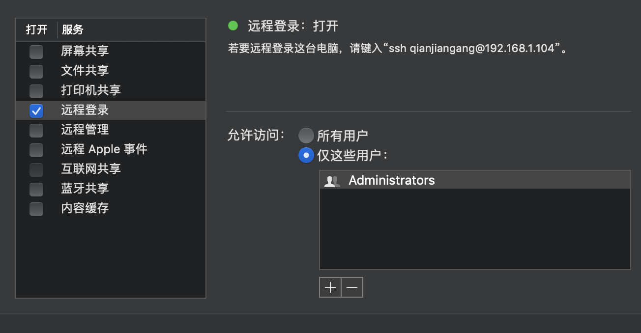Image resolution: width=641 pixels, height=333 pixels.
Task: Click the Administrators group icon
Action: pos(332,180)
